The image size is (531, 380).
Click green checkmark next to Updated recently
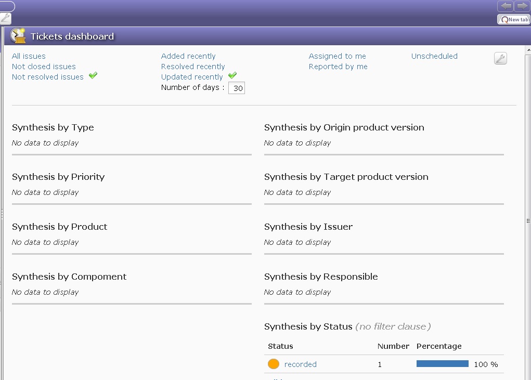click(x=232, y=76)
